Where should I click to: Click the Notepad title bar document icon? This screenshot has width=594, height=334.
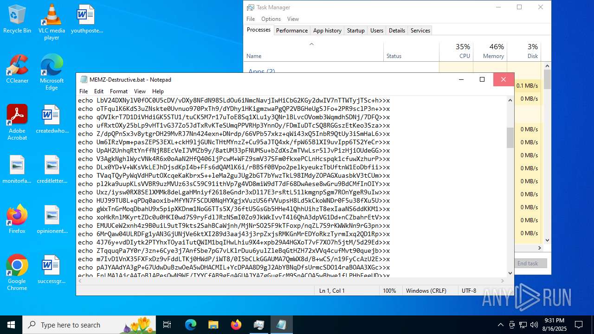[84, 79]
